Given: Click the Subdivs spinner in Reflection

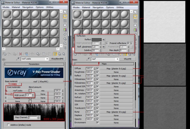Looking at the screenshot, I should click(x=100, y=50).
